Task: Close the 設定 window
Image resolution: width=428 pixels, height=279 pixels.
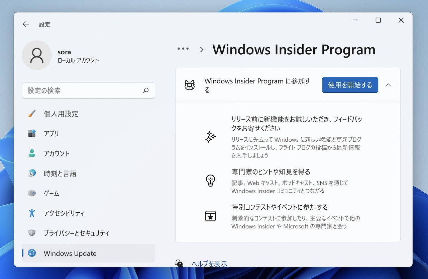Action: (401, 20)
